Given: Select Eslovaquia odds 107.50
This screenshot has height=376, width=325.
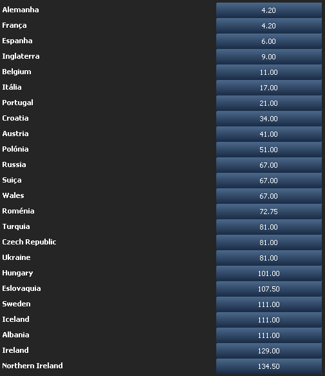Looking at the screenshot, I should point(269,289).
